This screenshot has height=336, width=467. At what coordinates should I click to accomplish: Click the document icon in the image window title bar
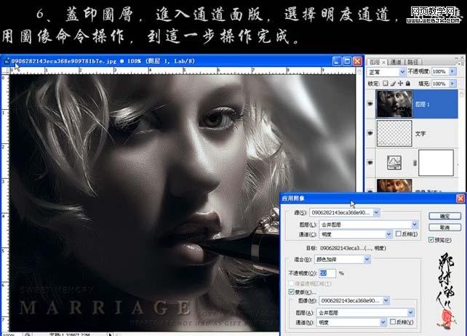coord(7,61)
